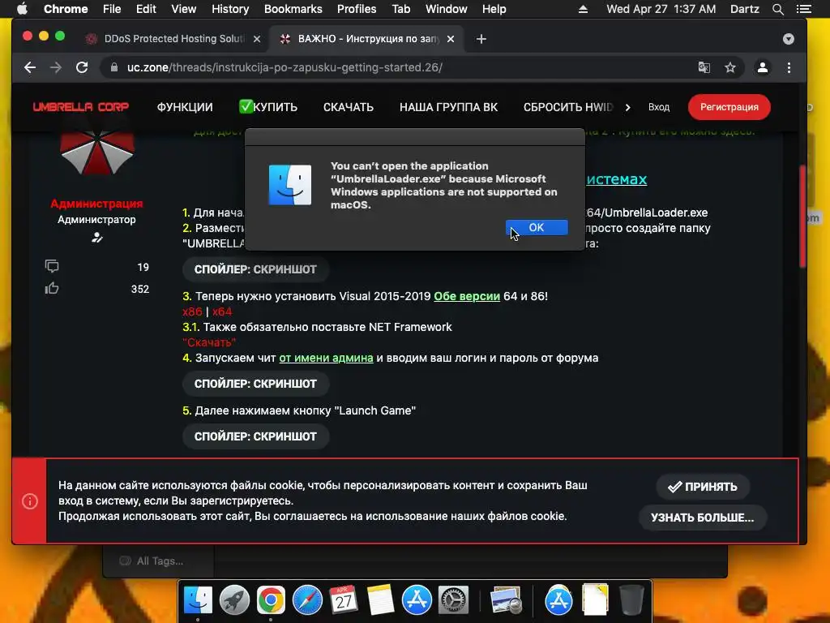Open Preview icon in the Dock

tap(506, 600)
